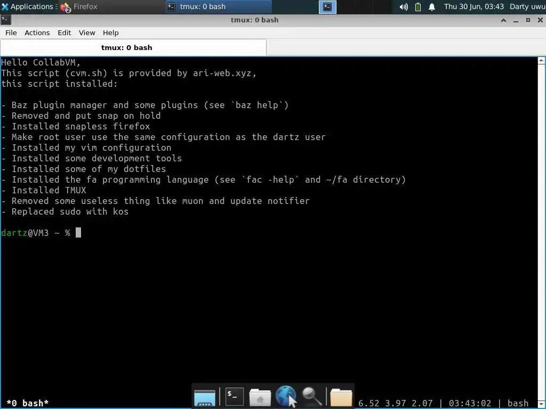Open the notification bell icon
Viewport: 546px width, 409px height.
(432, 7)
